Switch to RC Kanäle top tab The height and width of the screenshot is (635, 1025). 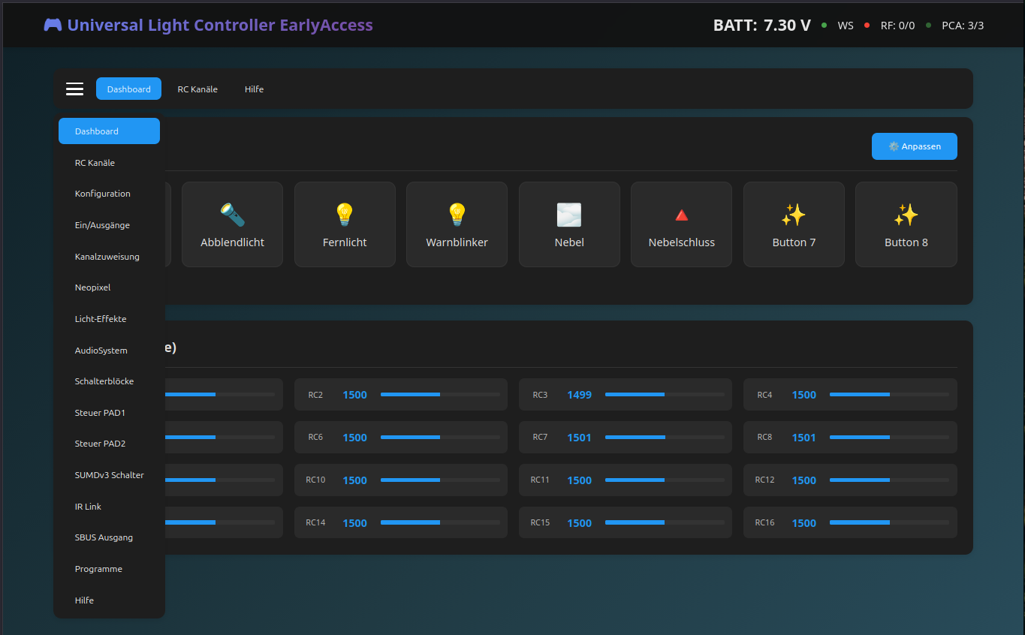click(x=197, y=89)
